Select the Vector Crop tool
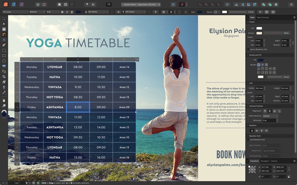 [4, 77]
